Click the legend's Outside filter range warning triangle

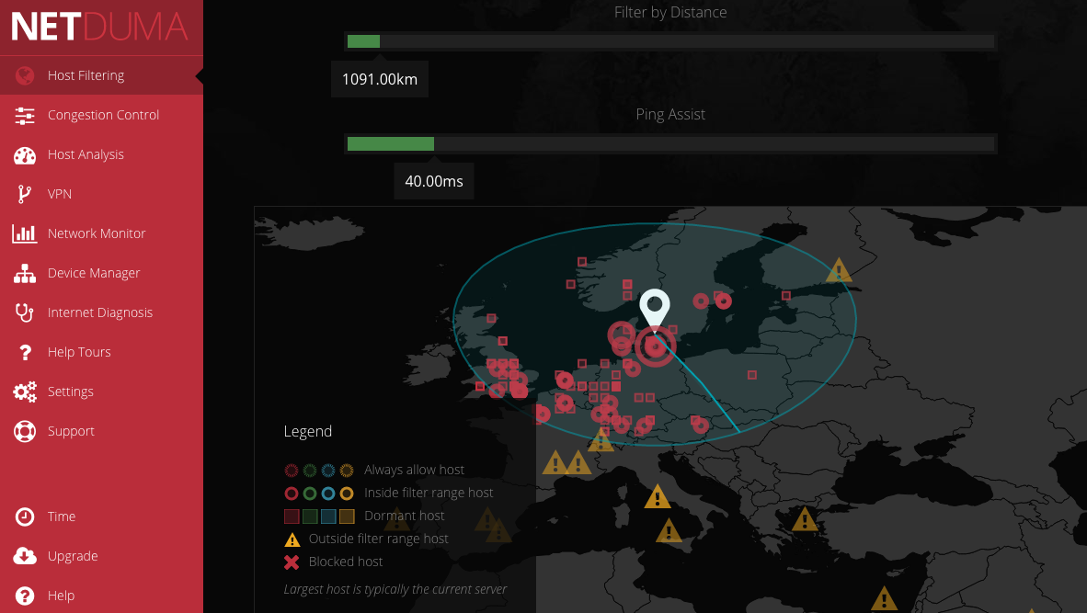pyautogui.click(x=292, y=539)
